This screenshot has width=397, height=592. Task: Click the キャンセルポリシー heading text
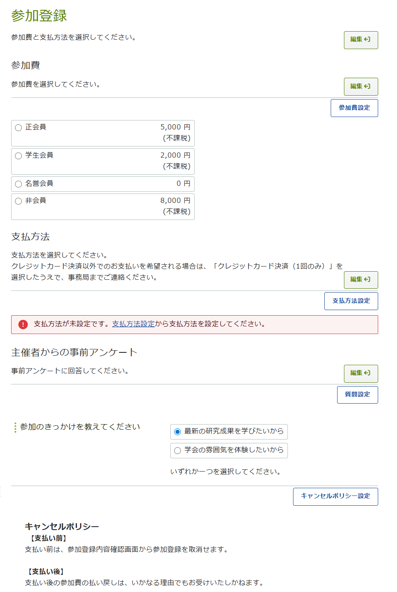[x=62, y=527]
